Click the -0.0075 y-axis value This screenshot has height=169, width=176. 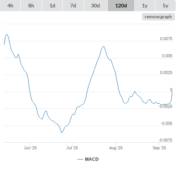pyautogui.click(x=165, y=140)
